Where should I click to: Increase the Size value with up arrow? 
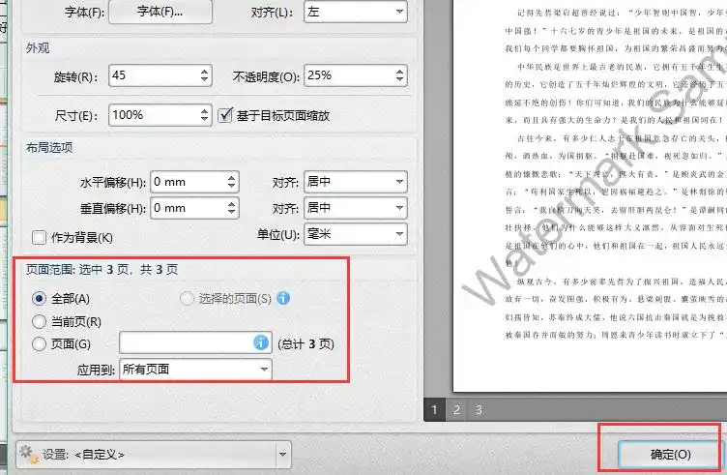coord(205,111)
